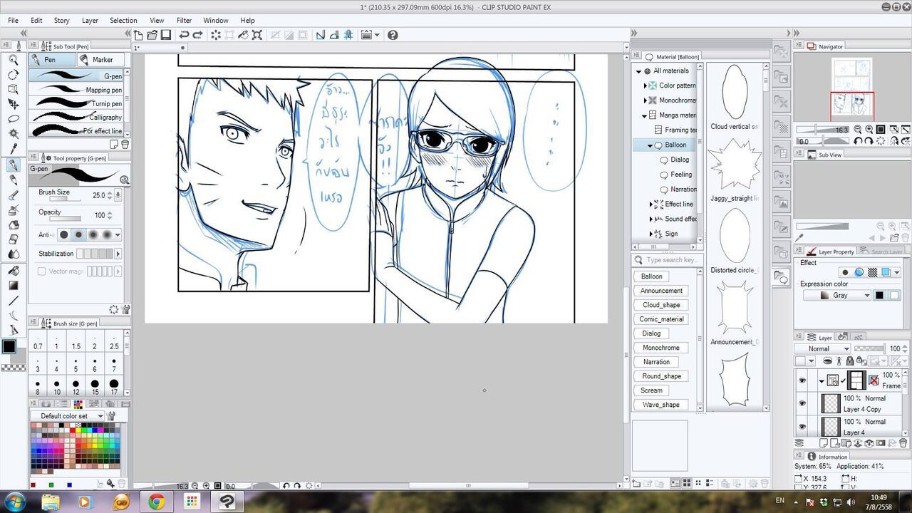Open the Story menu
This screenshot has height=513, width=912.
[62, 21]
